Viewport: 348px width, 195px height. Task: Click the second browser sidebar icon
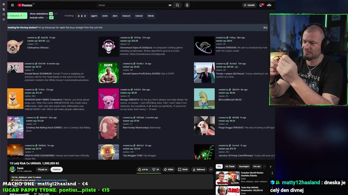tap(4, 9)
